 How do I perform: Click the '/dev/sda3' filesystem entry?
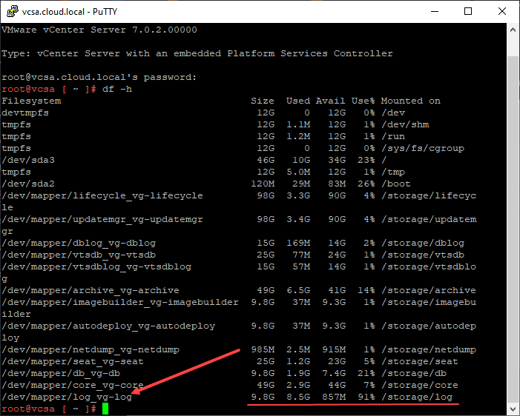click(28, 160)
